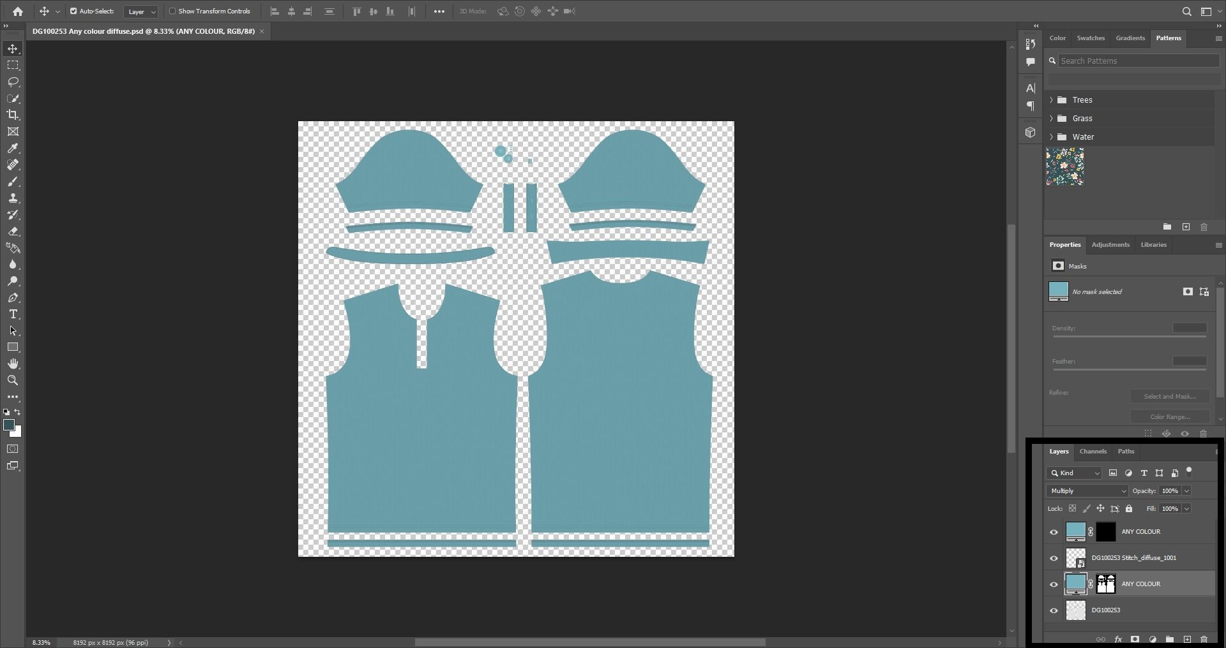Select the Lasso tool
The image size is (1226, 648).
coord(13,82)
